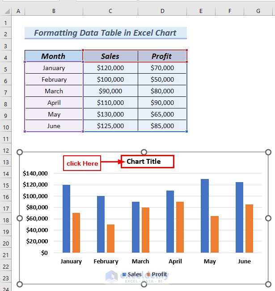
Task: Click the $60,000 axis label
Action: tap(37, 218)
